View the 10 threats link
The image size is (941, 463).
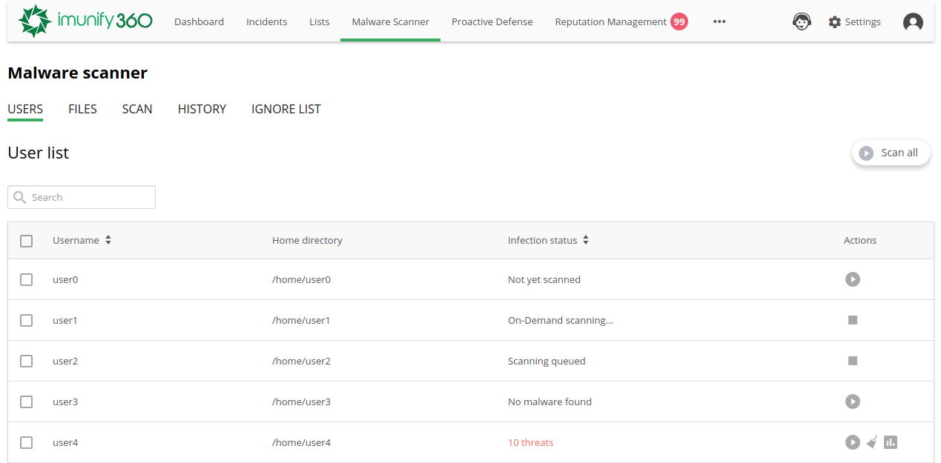pos(530,442)
